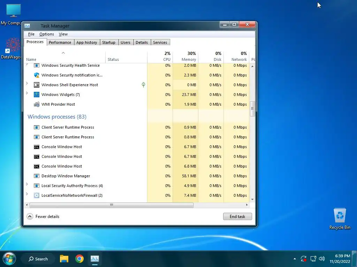Screen dimensions: 357x267
Task: Select the Desktop Window Manager row
Action: tap(137, 176)
